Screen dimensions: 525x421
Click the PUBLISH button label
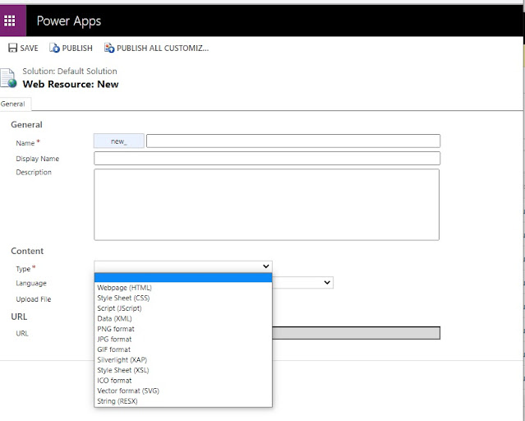coord(77,49)
